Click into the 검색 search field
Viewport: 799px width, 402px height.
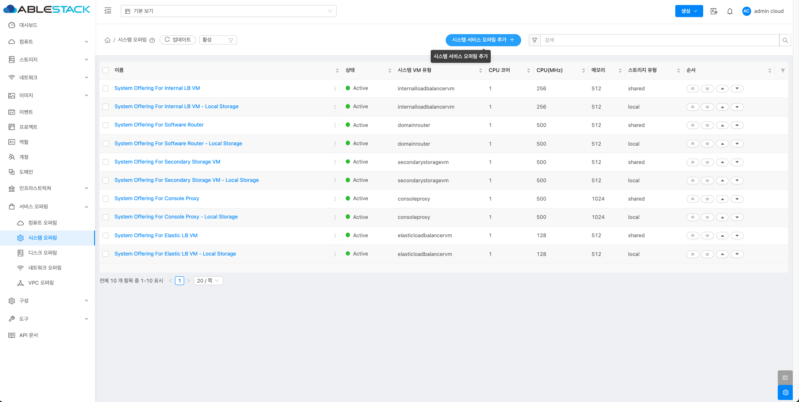click(659, 40)
